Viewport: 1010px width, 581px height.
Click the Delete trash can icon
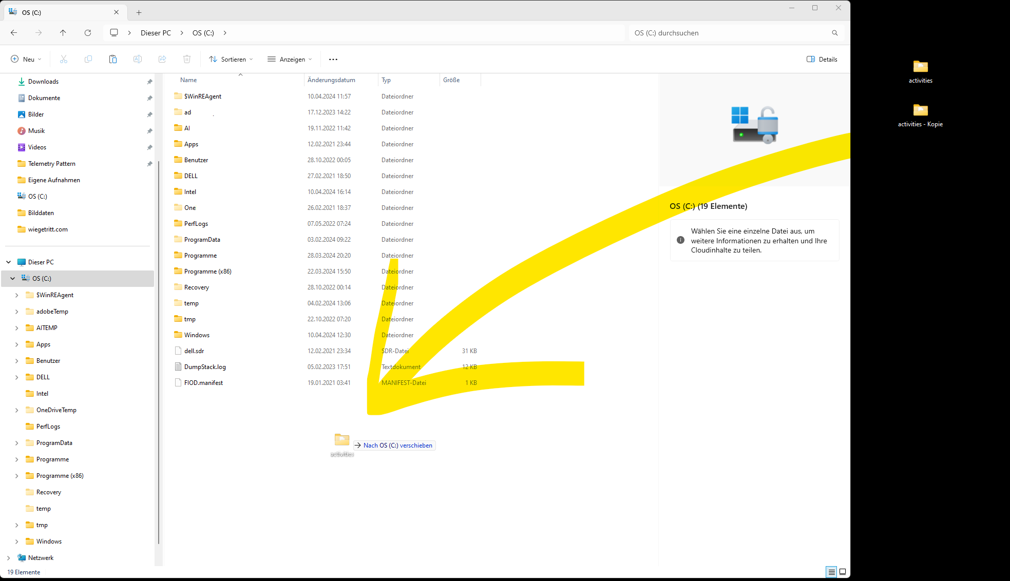(x=187, y=60)
